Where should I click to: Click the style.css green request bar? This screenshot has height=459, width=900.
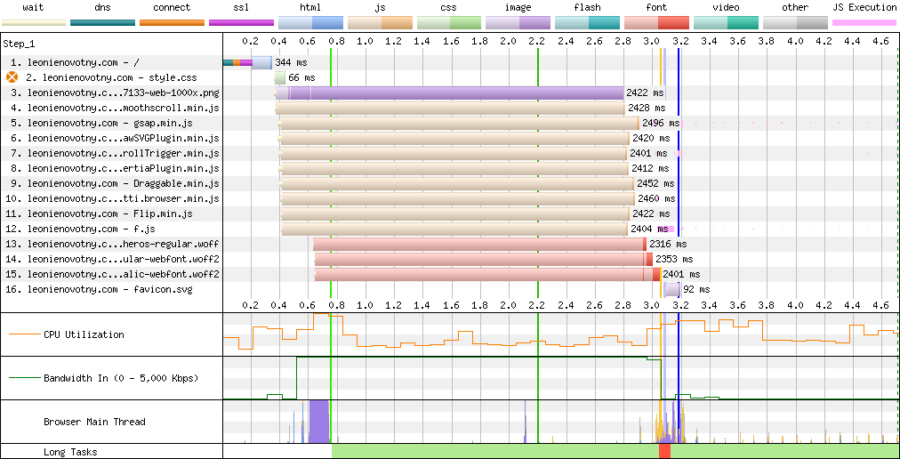coord(279,77)
